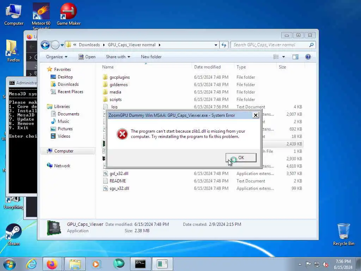361x271 pixels.
Task: Expand the address bar history dropdown
Action: 216,45
